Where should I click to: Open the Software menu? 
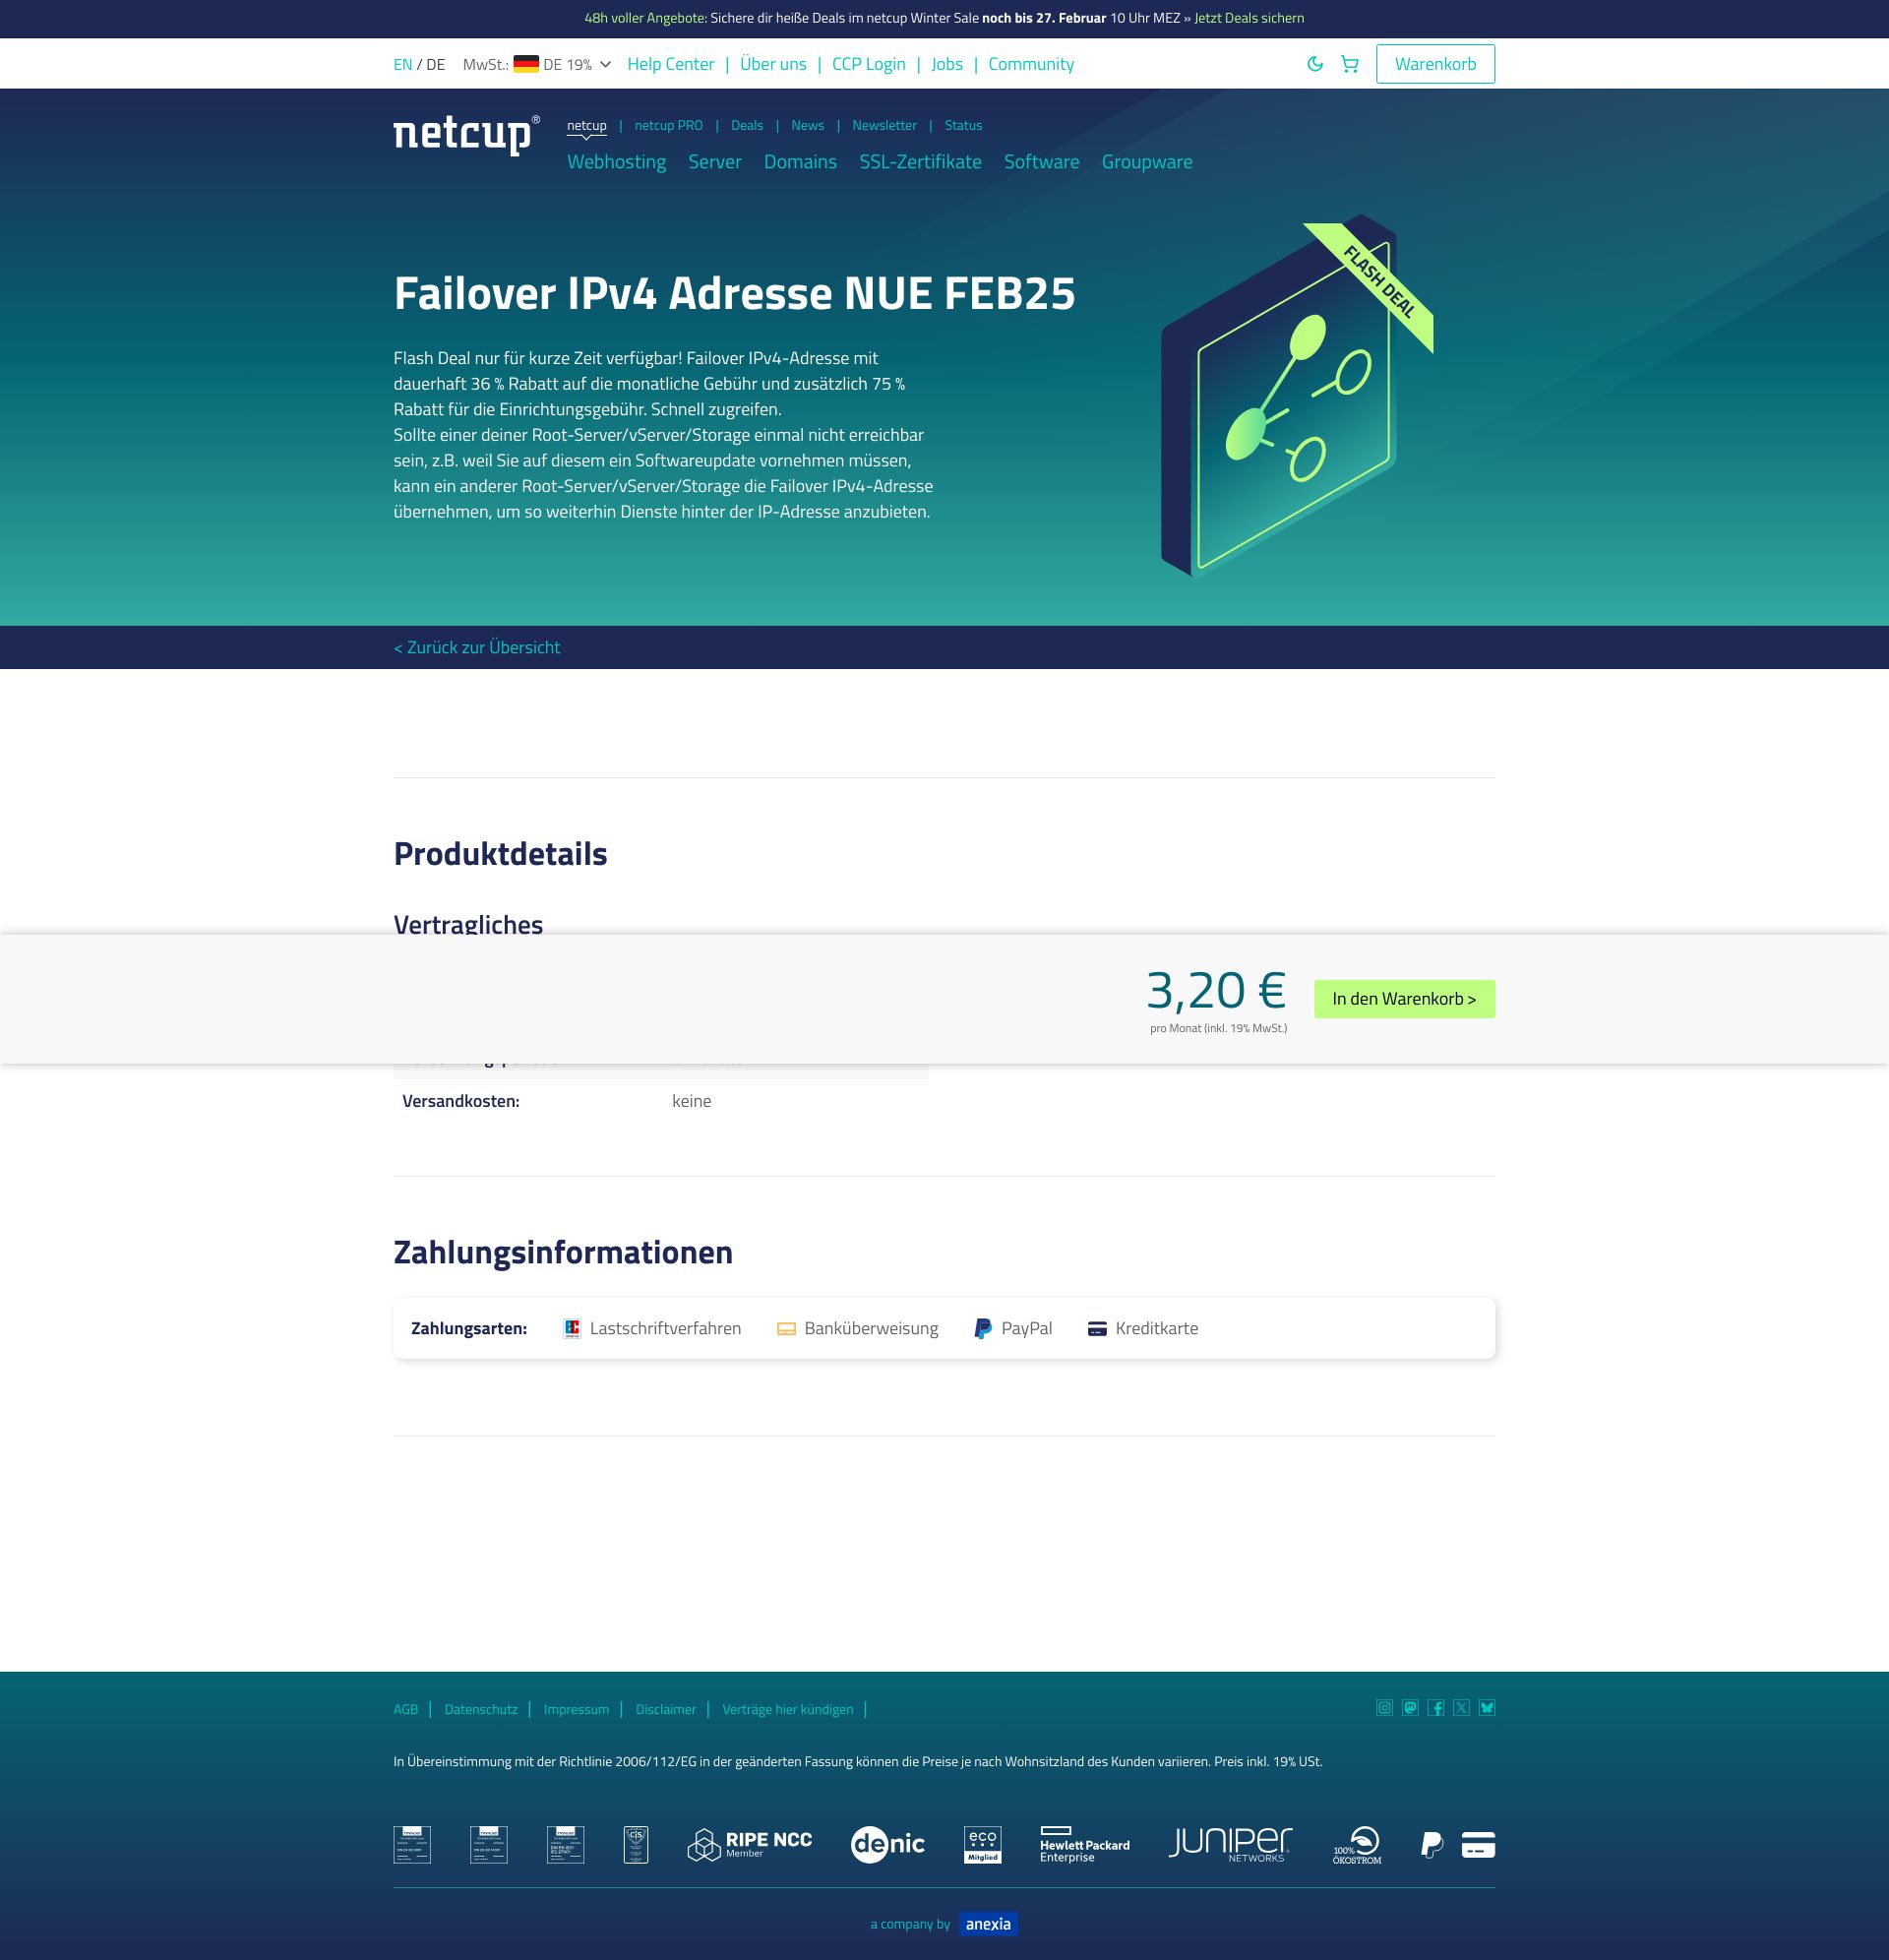1042,162
